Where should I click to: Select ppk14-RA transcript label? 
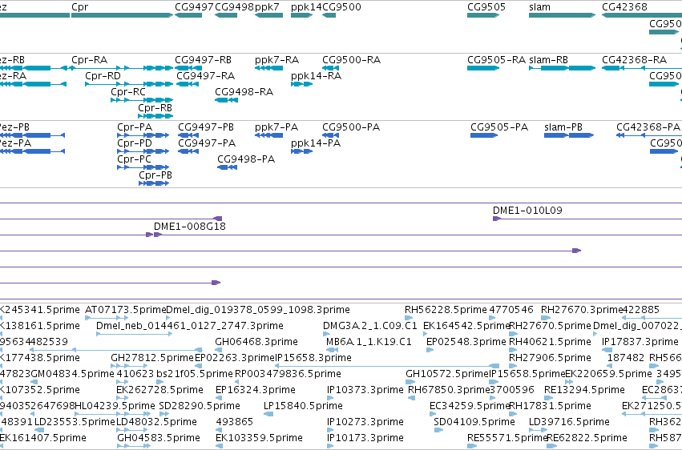click(317, 75)
